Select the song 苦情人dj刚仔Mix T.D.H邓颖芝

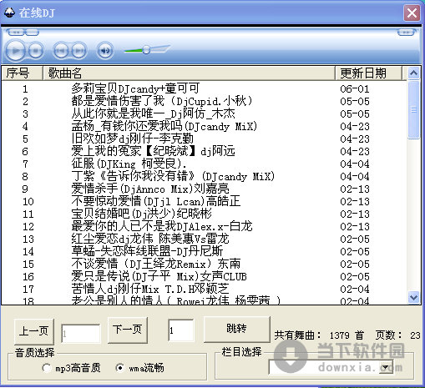point(150,289)
